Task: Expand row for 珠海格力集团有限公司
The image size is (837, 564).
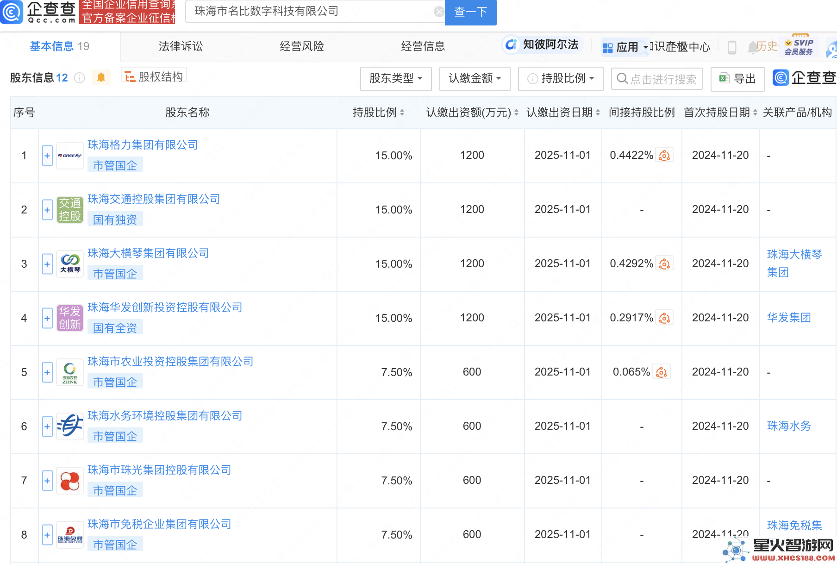Action: point(47,156)
